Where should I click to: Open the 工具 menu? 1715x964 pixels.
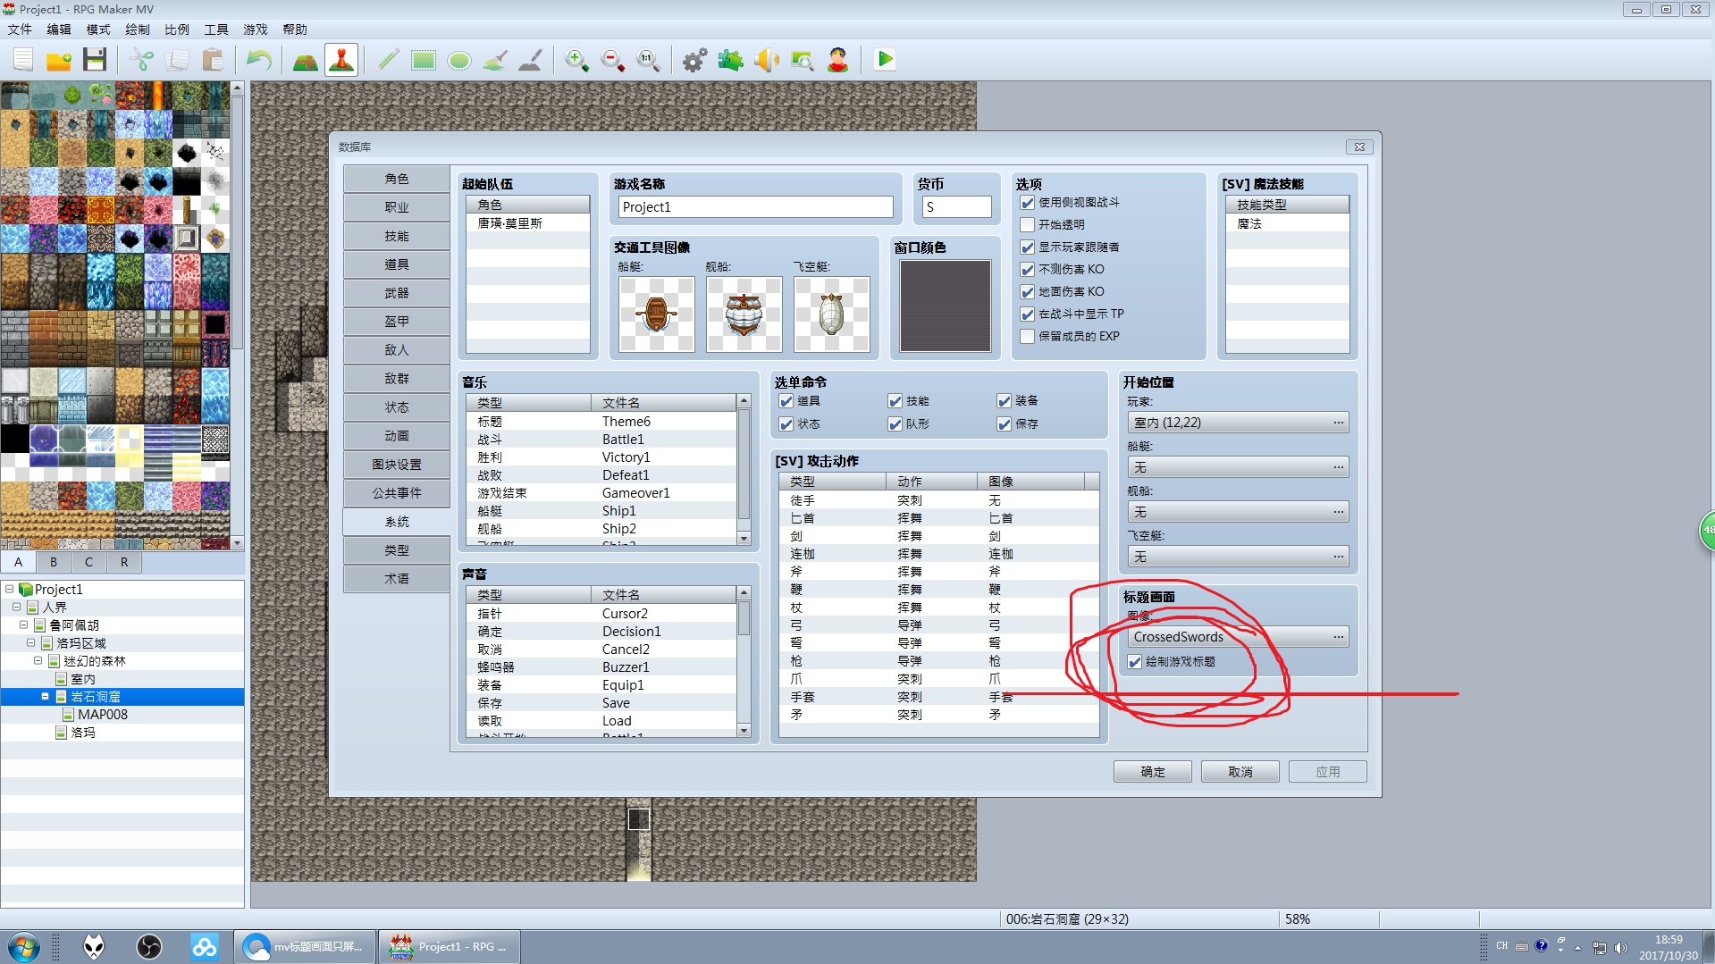pos(216,29)
